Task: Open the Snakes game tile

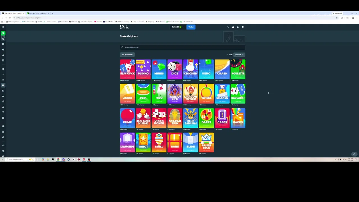Action: [222, 93]
